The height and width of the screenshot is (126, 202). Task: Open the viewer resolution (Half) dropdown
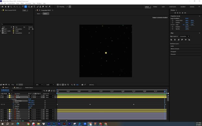point(50,85)
